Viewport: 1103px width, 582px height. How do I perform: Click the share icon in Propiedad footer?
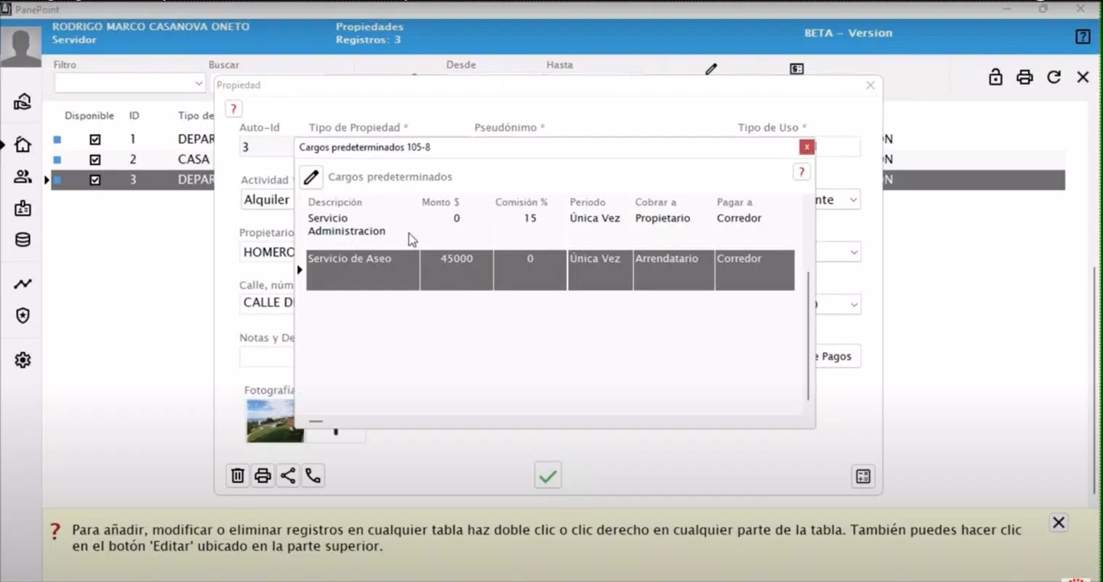click(288, 476)
